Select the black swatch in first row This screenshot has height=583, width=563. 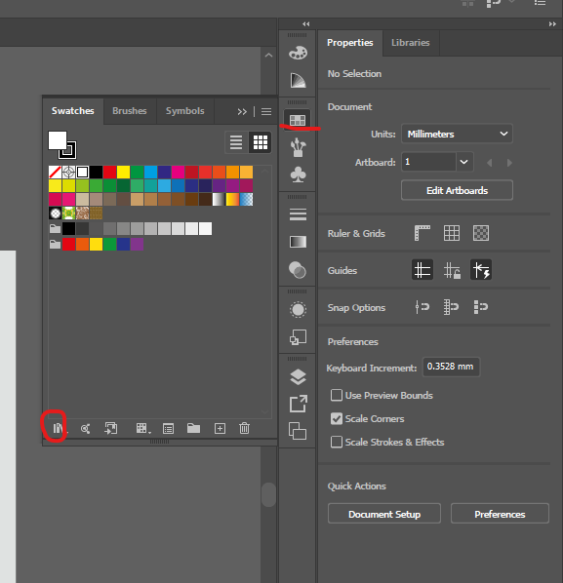click(x=96, y=173)
